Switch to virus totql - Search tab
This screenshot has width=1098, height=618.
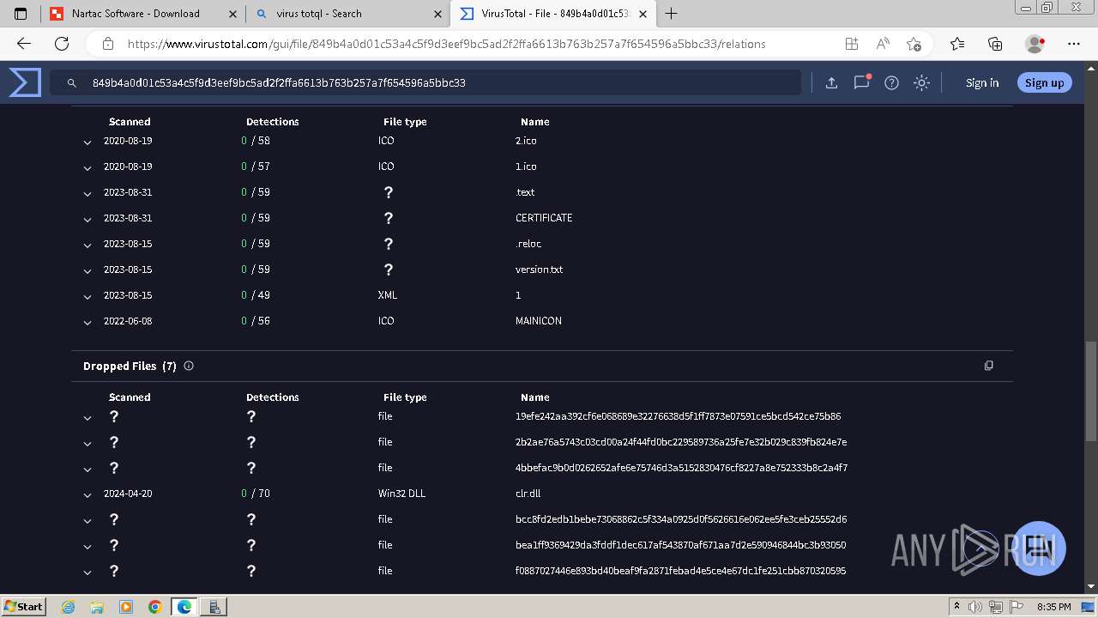click(347, 14)
